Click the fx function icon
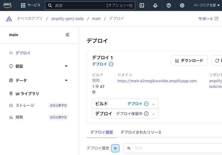 (x=11, y=118)
